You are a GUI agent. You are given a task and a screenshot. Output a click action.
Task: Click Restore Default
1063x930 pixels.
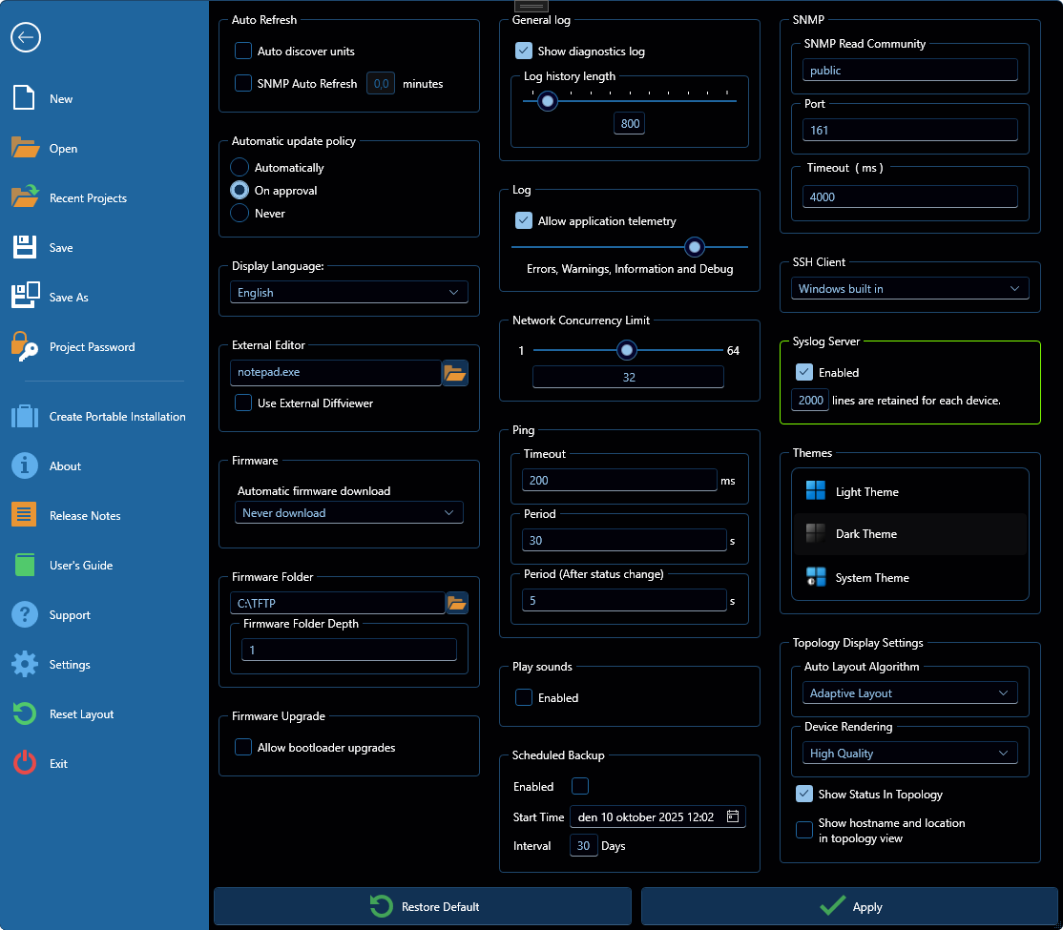pyautogui.click(x=422, y=906)
